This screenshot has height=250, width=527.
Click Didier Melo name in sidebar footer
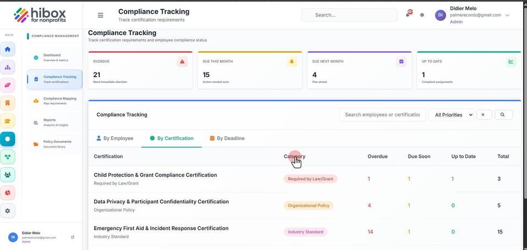pos(31,233)
